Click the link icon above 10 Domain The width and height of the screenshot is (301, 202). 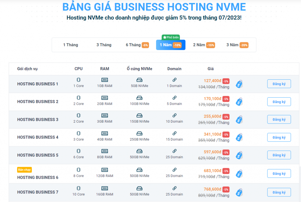pos(174,115)
